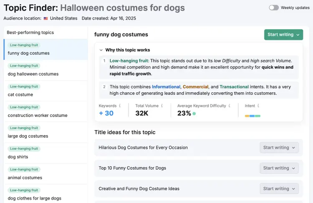This screenshot has width=313, height=203.
Task: Click the green difficulty indicator dot
Action: 194,114
